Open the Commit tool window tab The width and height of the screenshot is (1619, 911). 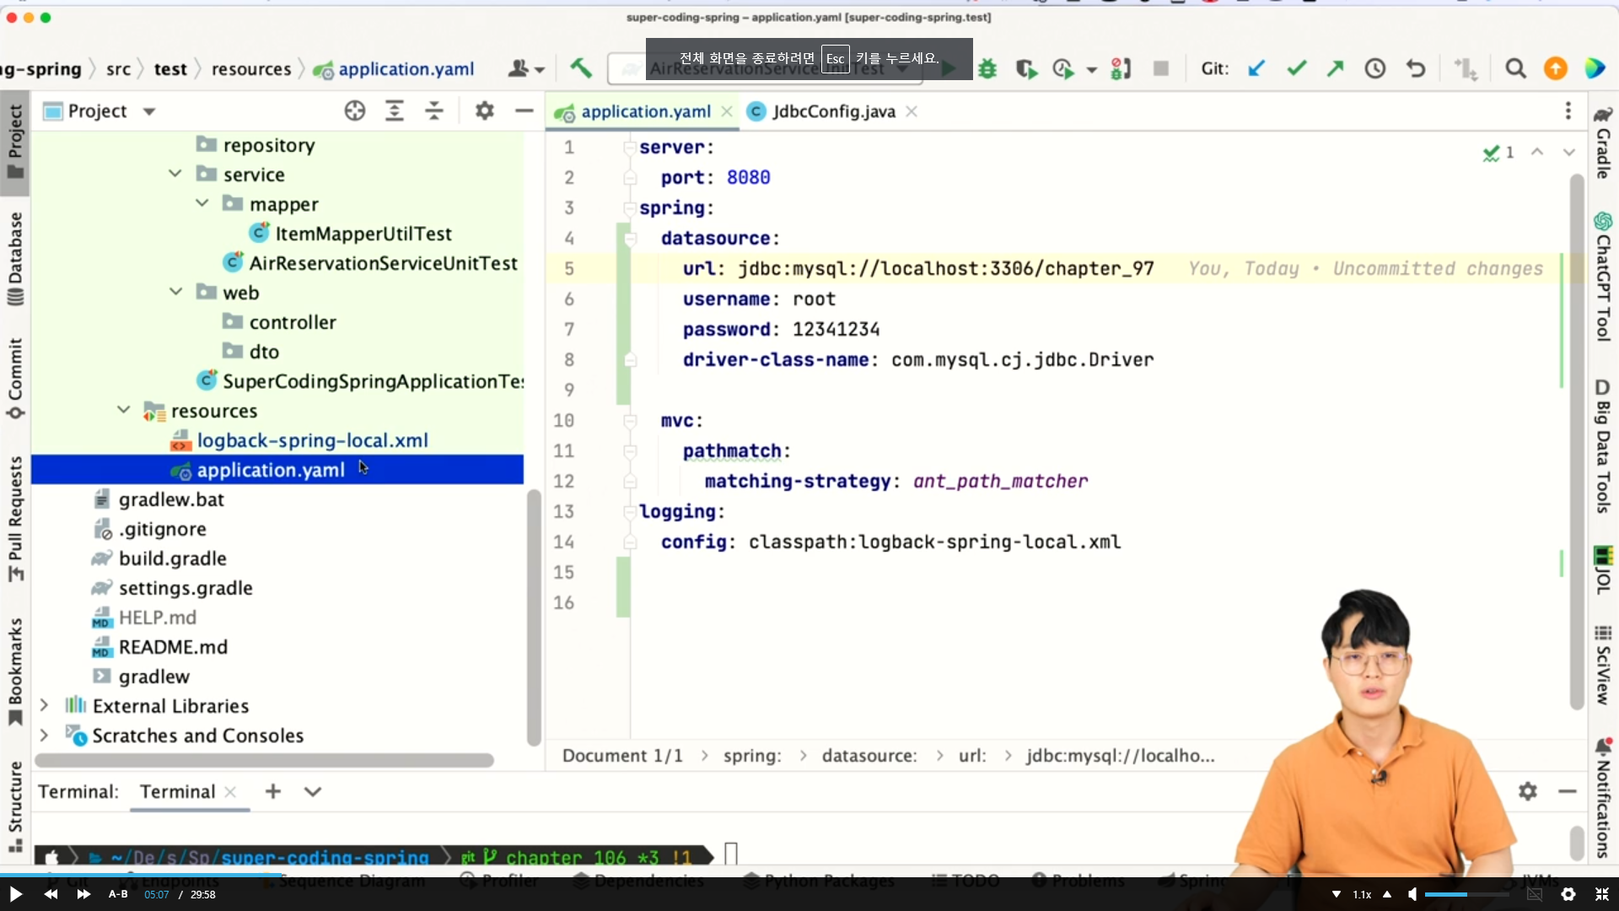click(15, 379)
